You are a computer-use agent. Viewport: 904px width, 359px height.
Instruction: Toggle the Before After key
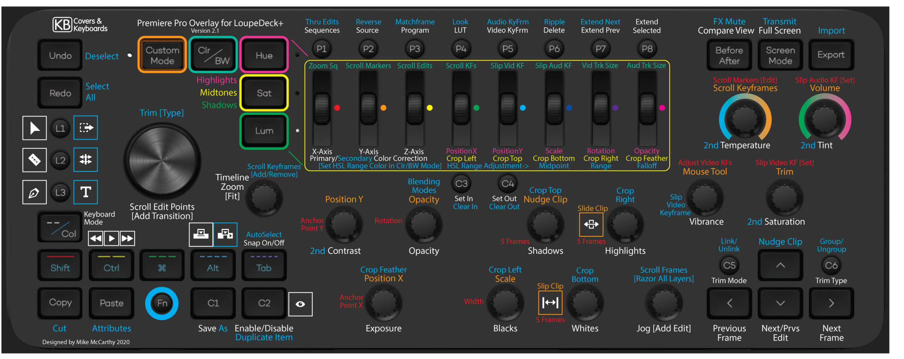coord(729,55)
